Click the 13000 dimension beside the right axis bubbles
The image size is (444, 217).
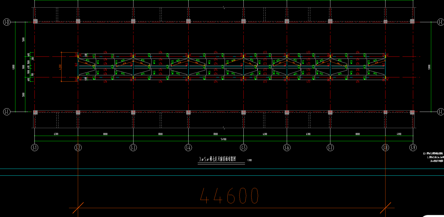[429, 67]
